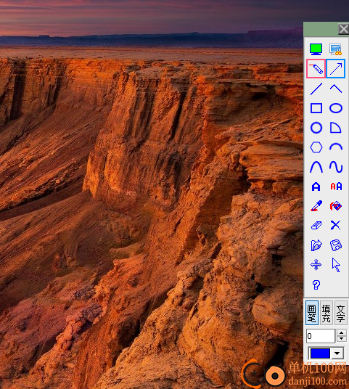Expand the color dropdown arrow
Screen dimensions: 349x389
337,353
